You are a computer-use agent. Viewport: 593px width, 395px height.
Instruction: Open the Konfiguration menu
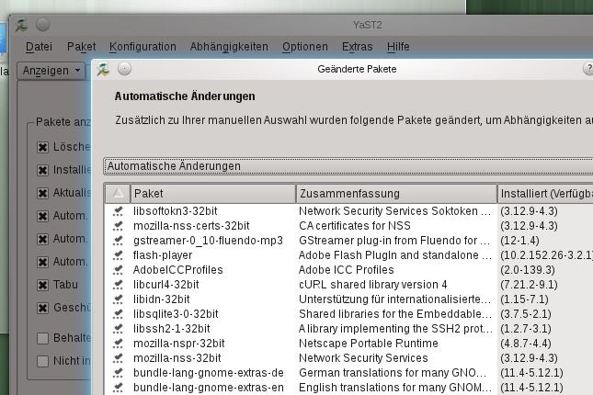(143, 47)
